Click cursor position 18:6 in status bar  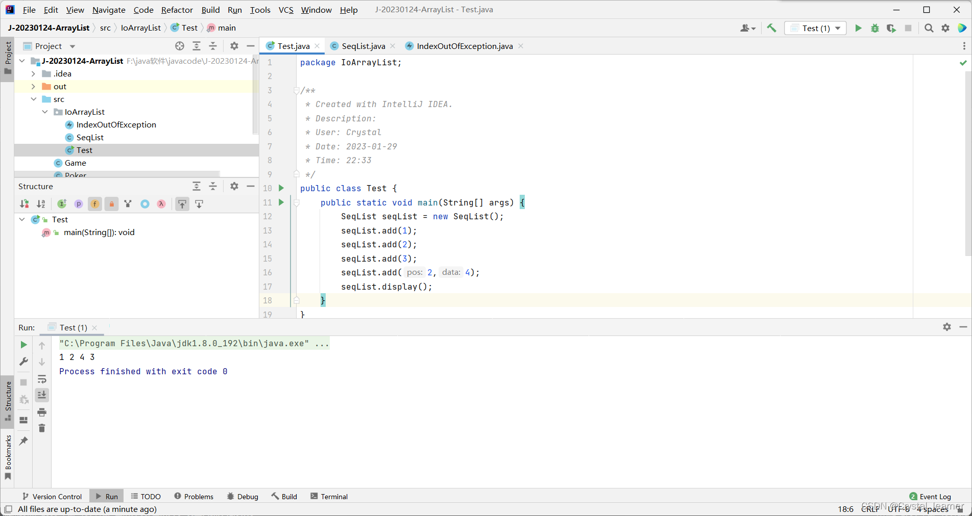(x=845, y=509)
